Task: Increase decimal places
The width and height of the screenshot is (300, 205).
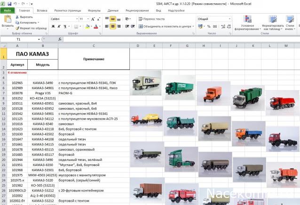Action: pyautogui.click(x=223, y=26)
